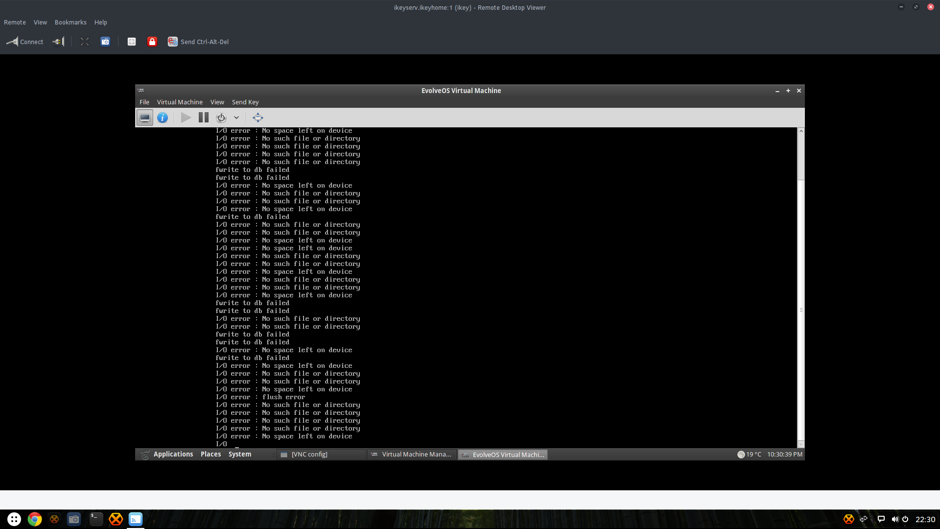Click the VM console vertical scrollbar

tap(801, 287)
